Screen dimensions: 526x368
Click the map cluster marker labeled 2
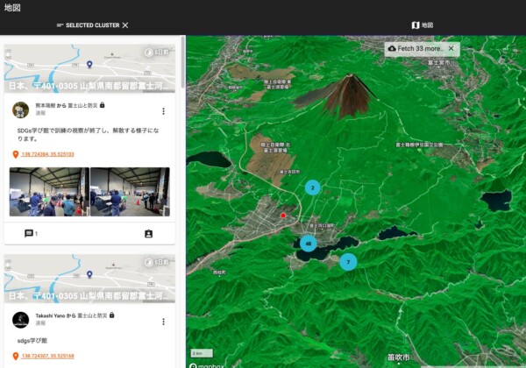click(312, 188)
